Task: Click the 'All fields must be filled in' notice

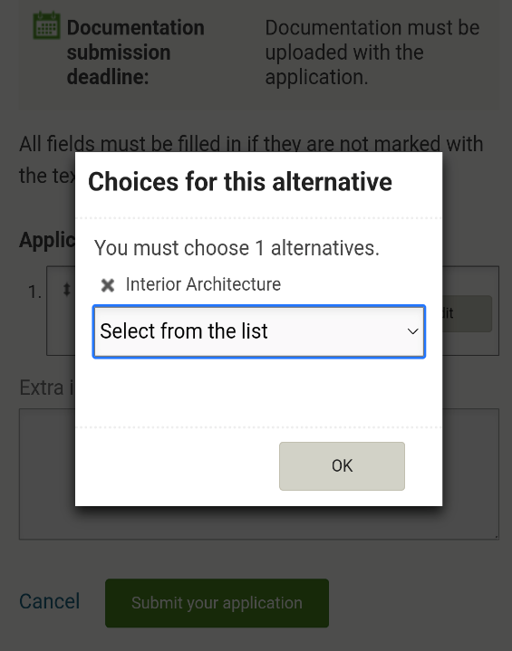Action: pyautogui.click(x=251, y=159)
